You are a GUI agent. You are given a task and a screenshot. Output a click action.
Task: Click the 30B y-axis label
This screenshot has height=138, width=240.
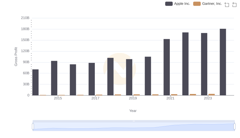point(26,84)
